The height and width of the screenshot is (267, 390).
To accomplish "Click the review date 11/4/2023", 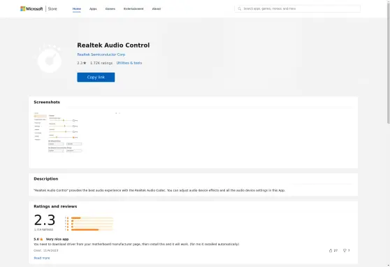I will 50,251.
